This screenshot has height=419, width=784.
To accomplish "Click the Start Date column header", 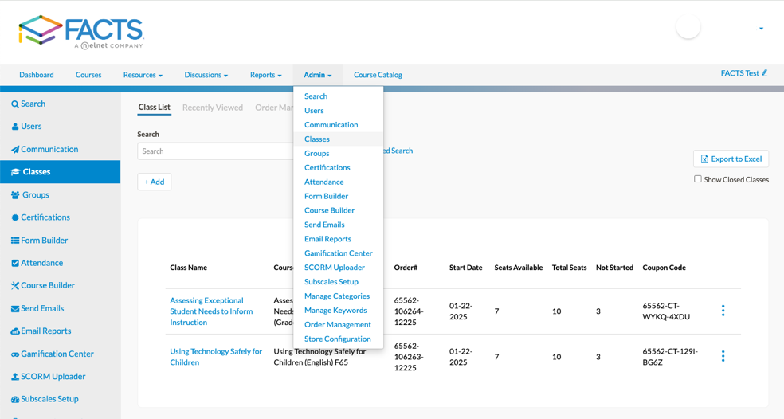I will point(465,268).
